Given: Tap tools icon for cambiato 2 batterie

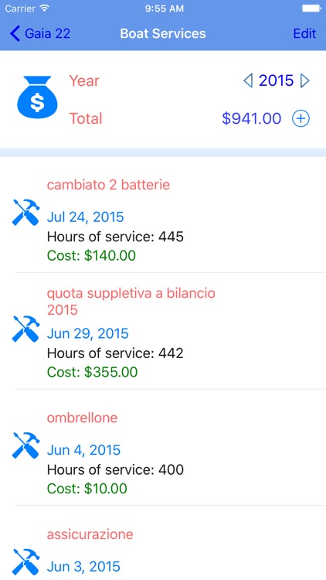Looking at the screenshot, I should click(x=25, y=213).
